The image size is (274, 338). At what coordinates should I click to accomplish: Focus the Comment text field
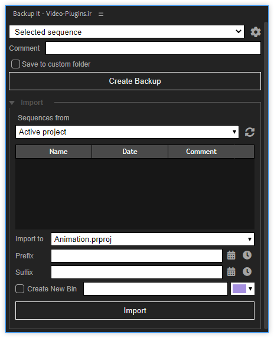[153, 48]
